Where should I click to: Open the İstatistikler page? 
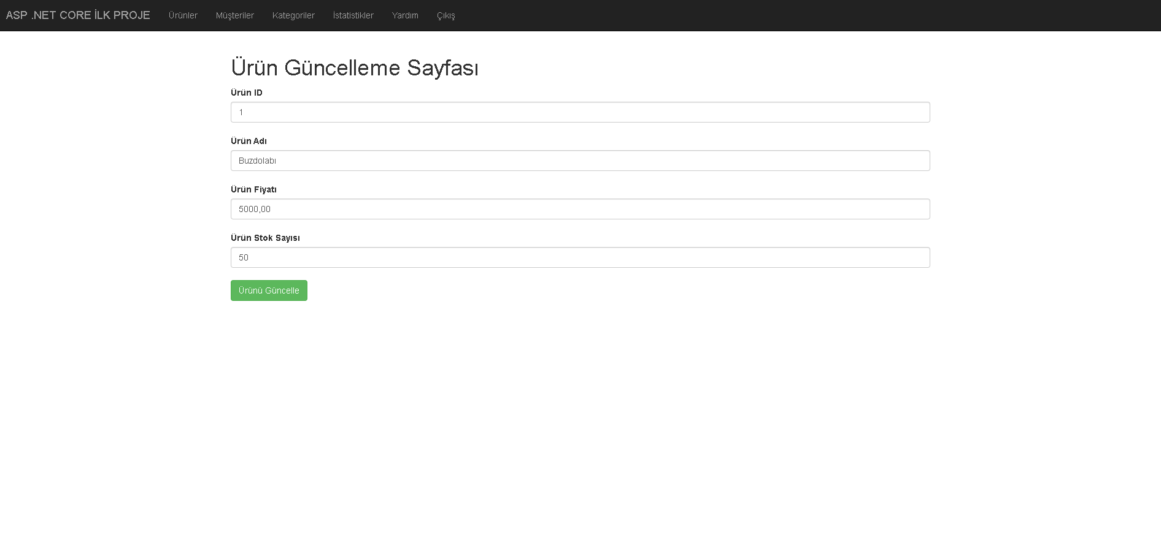point(353,15)
